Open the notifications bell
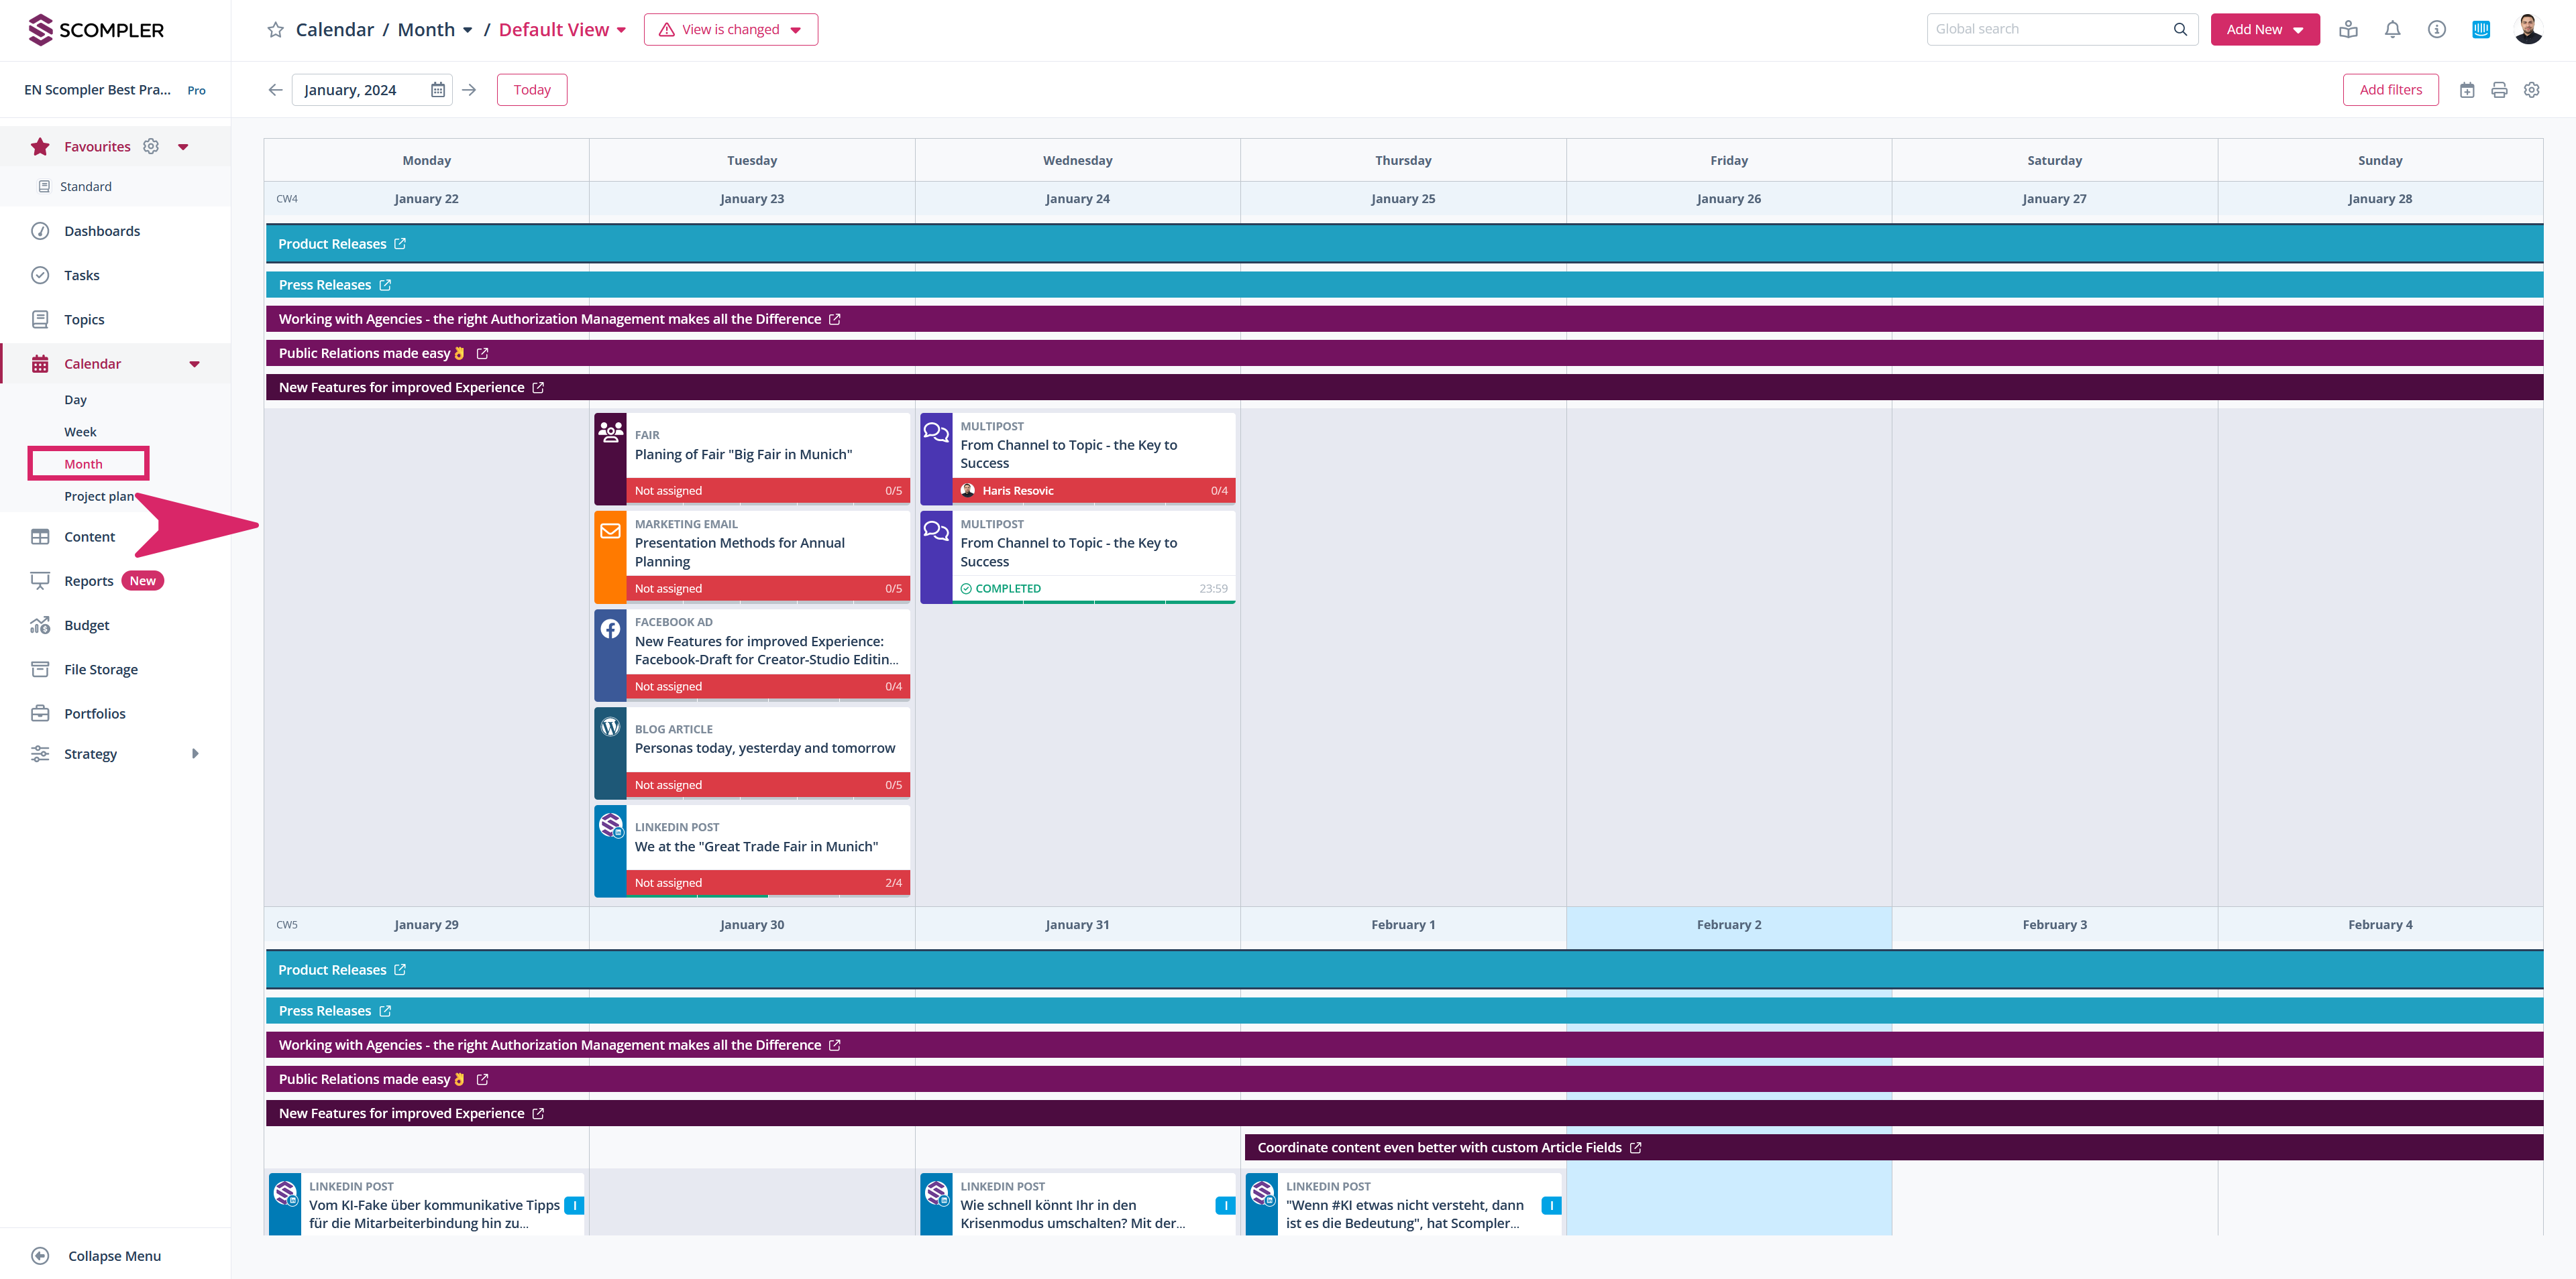The image size is (2576, 1279). [2392, 30]
